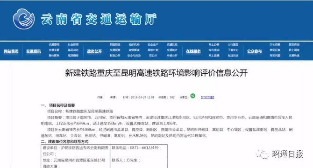This screenshot has height=168, width=313.
Task: Click the 交通新闻 sub-link
Action: 54,45
